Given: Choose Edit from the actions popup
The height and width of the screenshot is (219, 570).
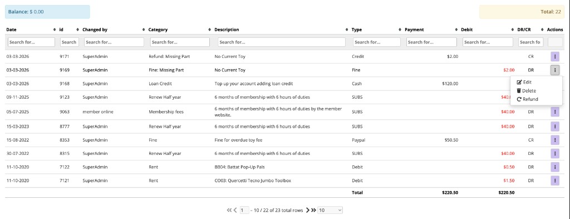Looking at the screenshot, I should coord(524,82).
